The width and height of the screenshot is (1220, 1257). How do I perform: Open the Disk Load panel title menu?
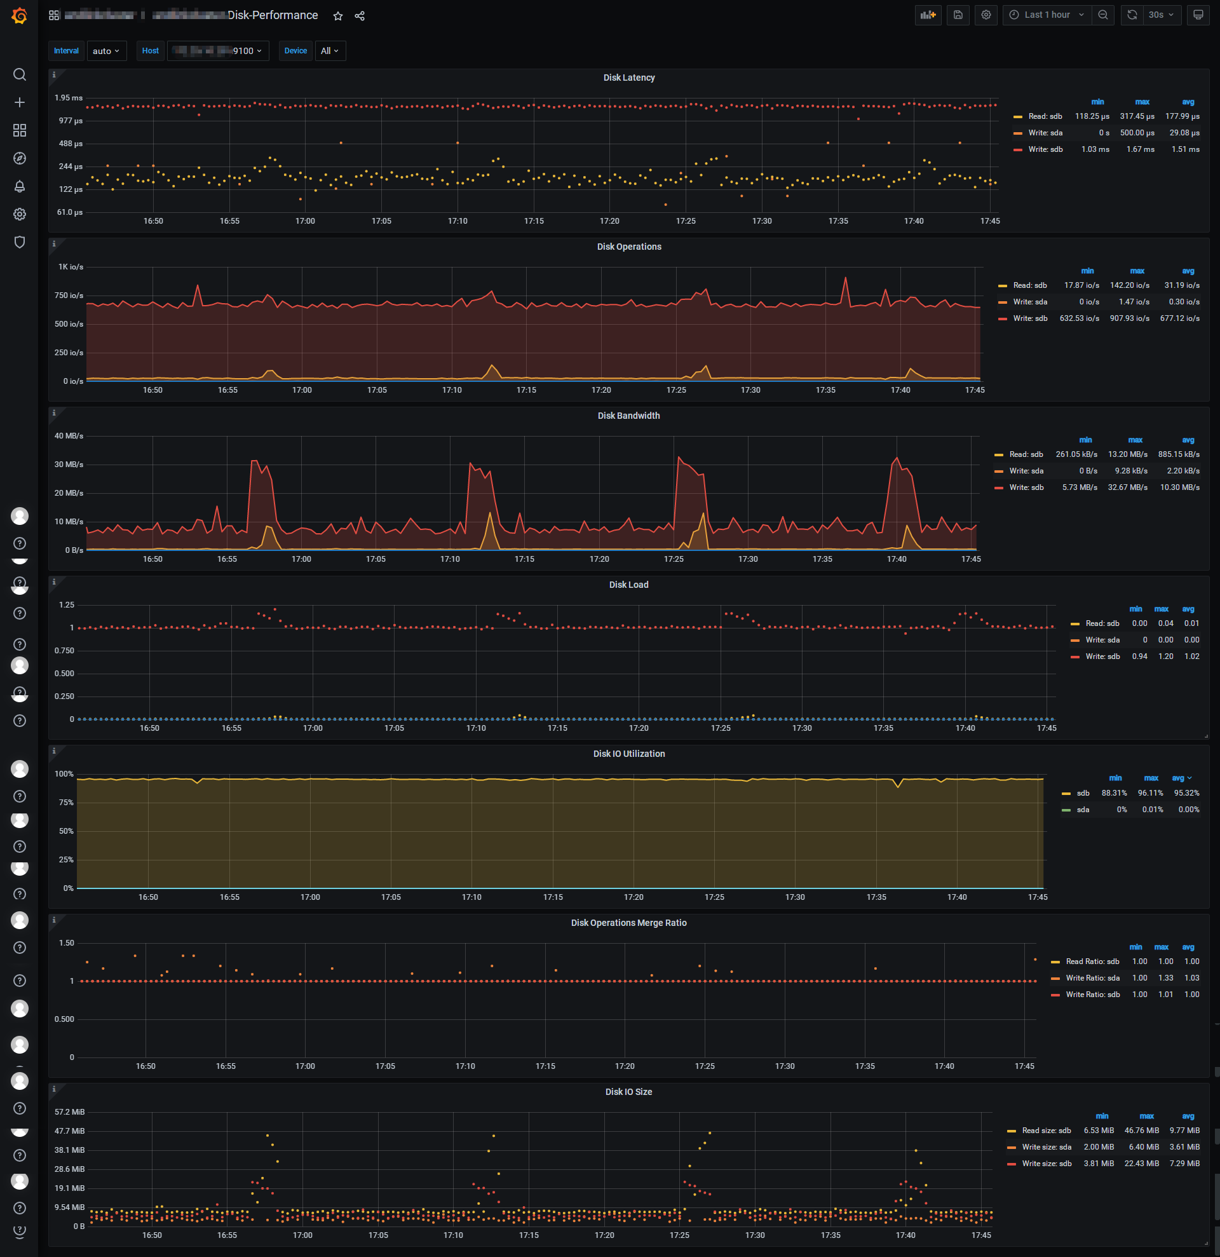click(x=628, y=584)
